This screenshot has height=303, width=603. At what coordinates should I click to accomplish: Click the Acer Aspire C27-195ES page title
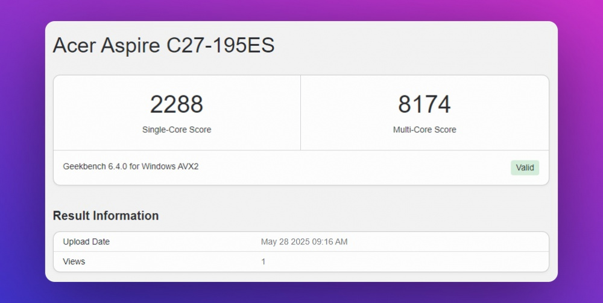163,46
